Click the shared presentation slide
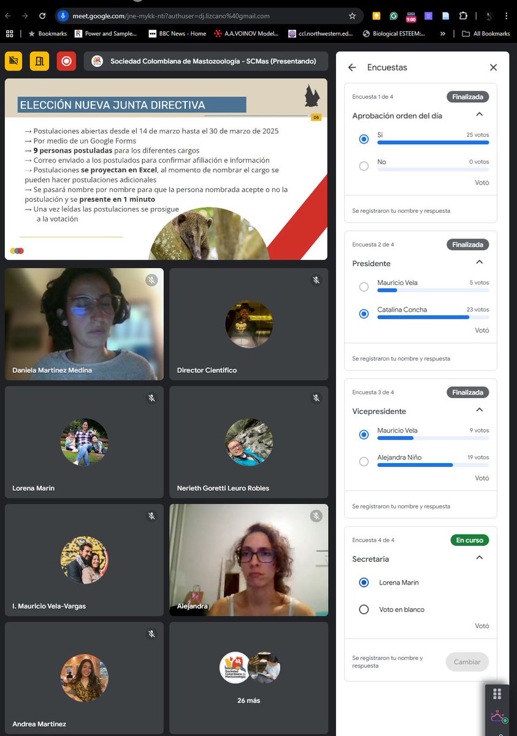The width and height of the screenshot is (517, 736). pos(166,169)
